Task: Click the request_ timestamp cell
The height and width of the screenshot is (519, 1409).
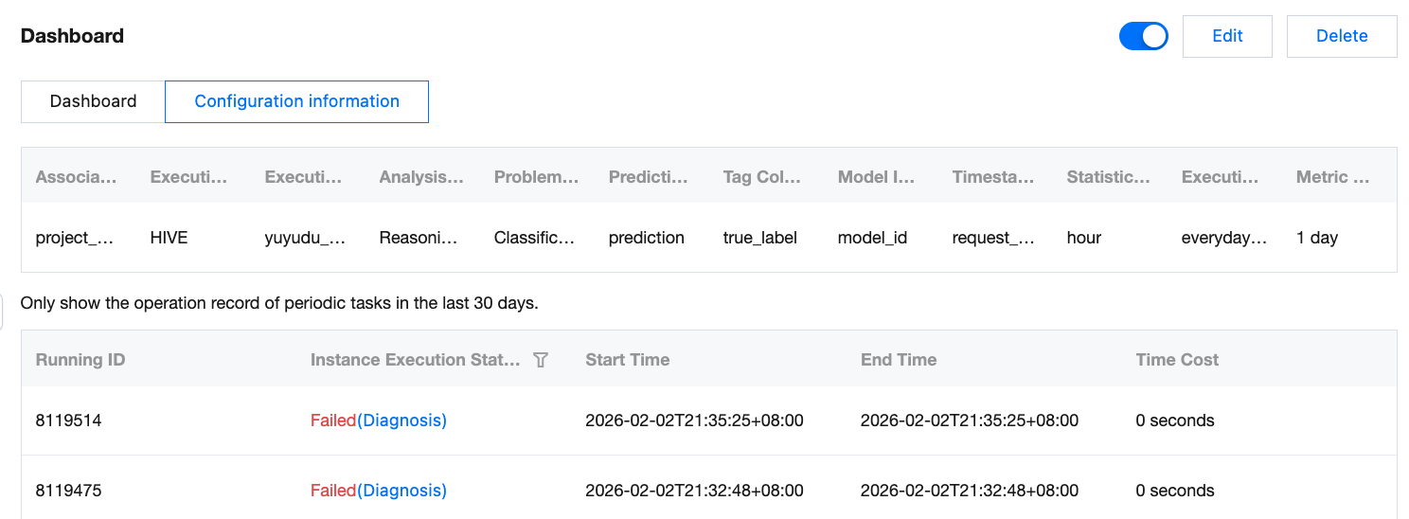Action: pyautogui.click(x=993, y=238)
